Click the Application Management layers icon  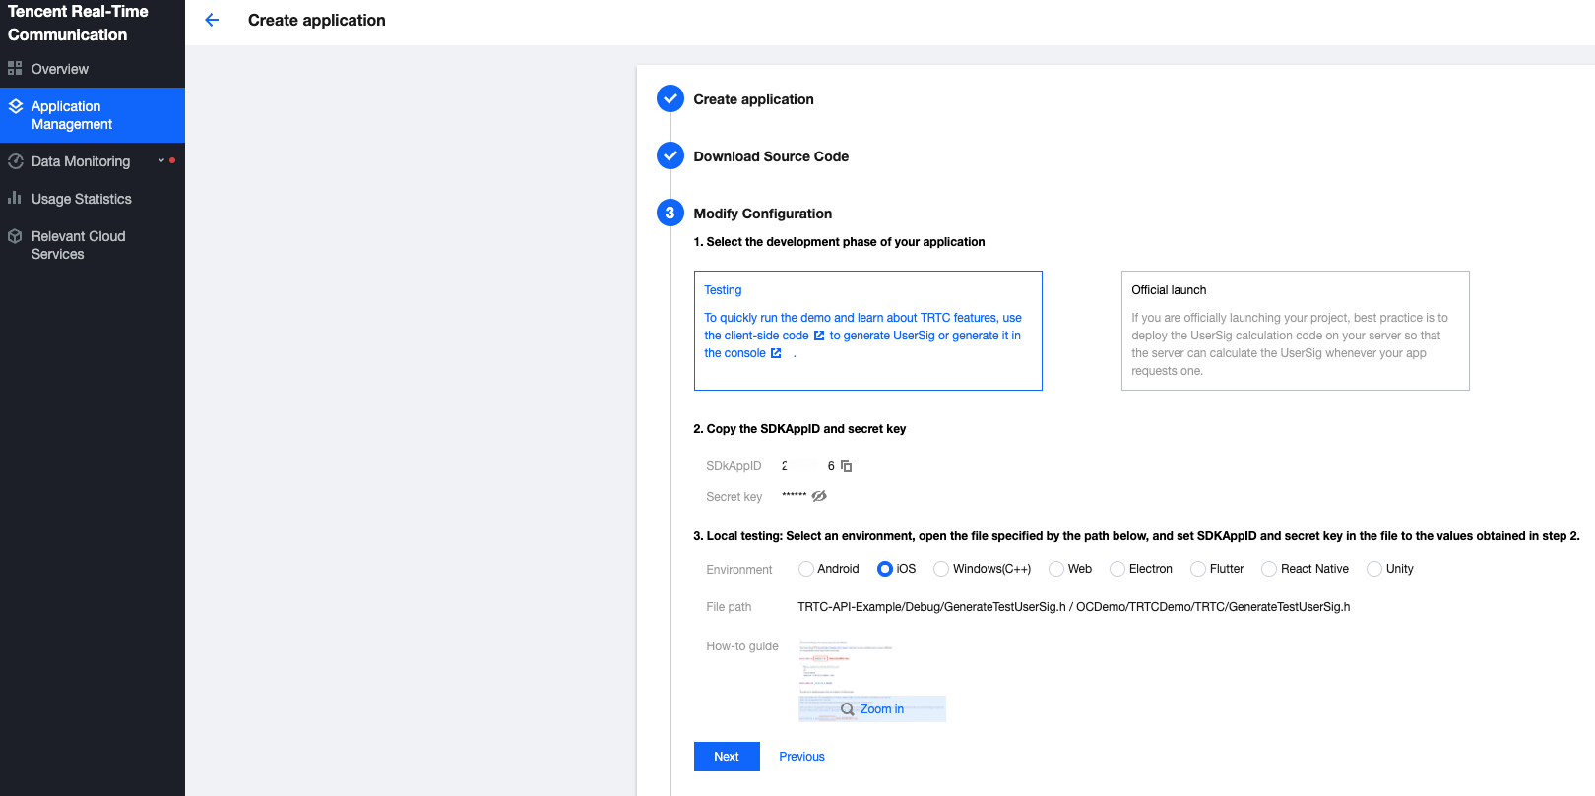tap(16, 106)
